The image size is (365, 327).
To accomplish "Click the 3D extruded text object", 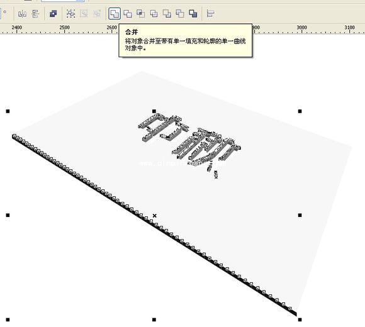I will pyautogui.click(x=189, y=147).
